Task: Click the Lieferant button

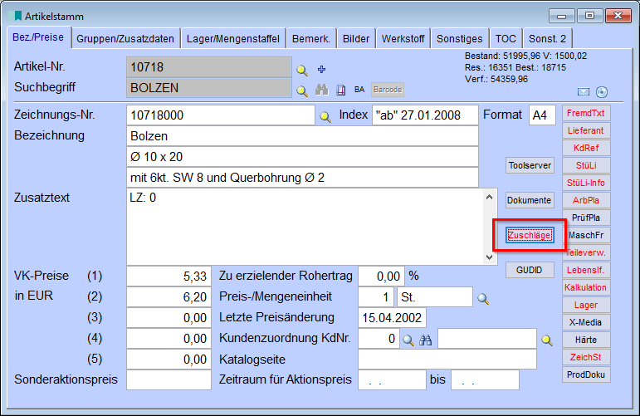Action: [x=586, y=130]
